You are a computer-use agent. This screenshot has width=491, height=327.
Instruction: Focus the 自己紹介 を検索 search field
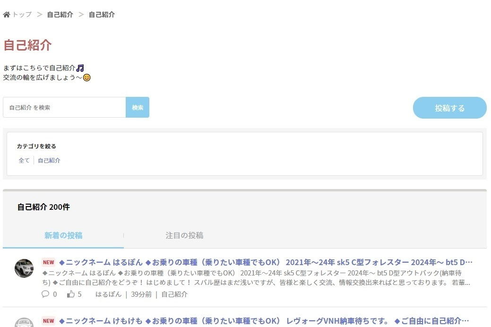point(65,107)
